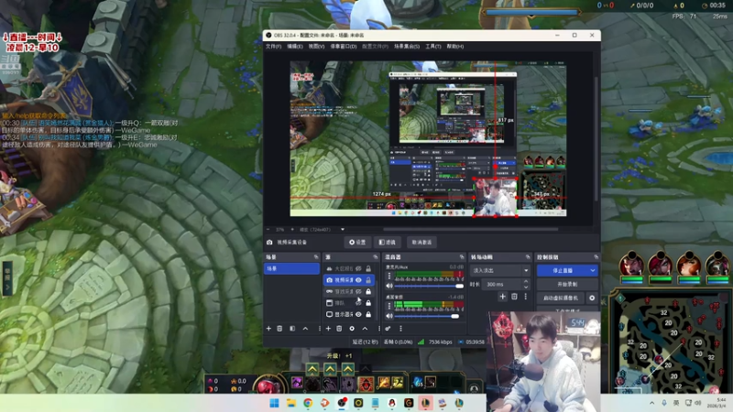Open the 文件(F) menu in OBS

[273, 47]
